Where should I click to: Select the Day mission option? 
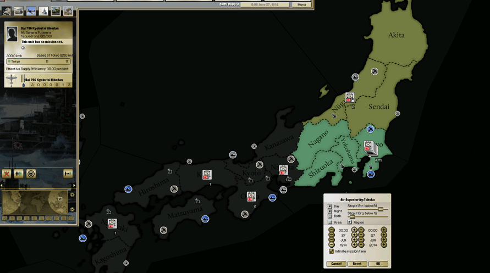[329, 206]
